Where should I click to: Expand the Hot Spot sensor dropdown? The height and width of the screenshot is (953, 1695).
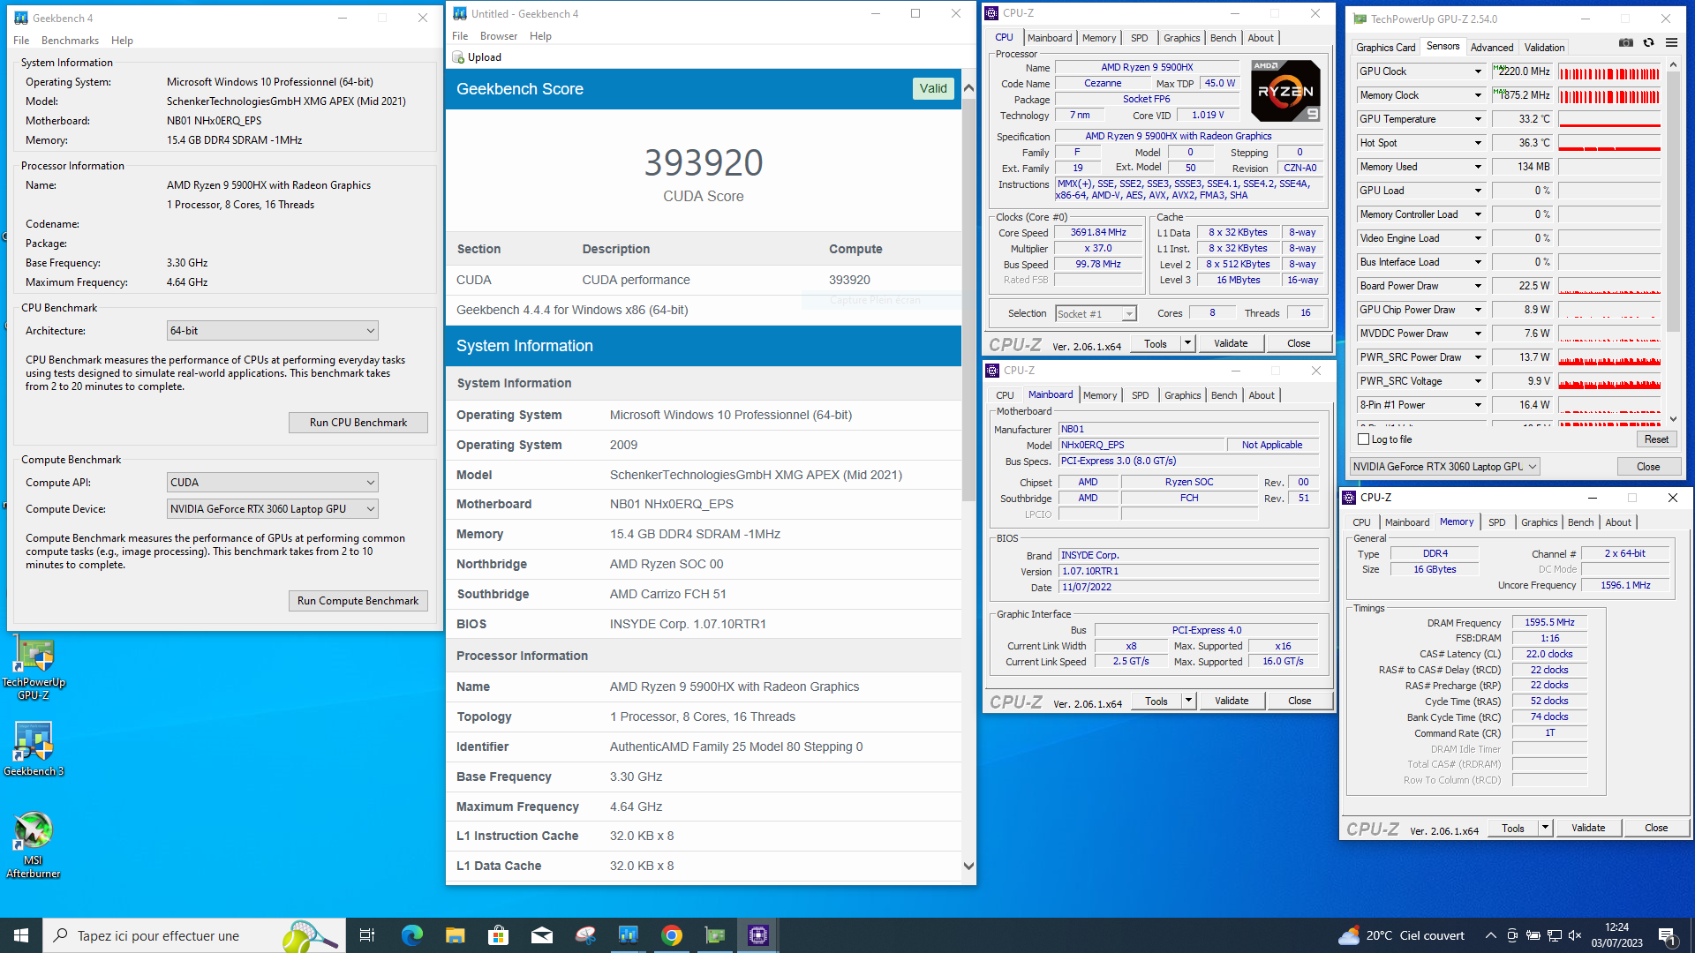tap(1478, 143)
